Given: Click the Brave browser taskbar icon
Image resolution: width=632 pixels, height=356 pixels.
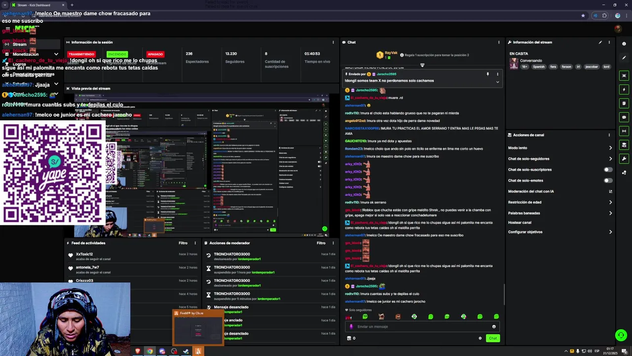Looking at the screenshot, I should point(138,351).
